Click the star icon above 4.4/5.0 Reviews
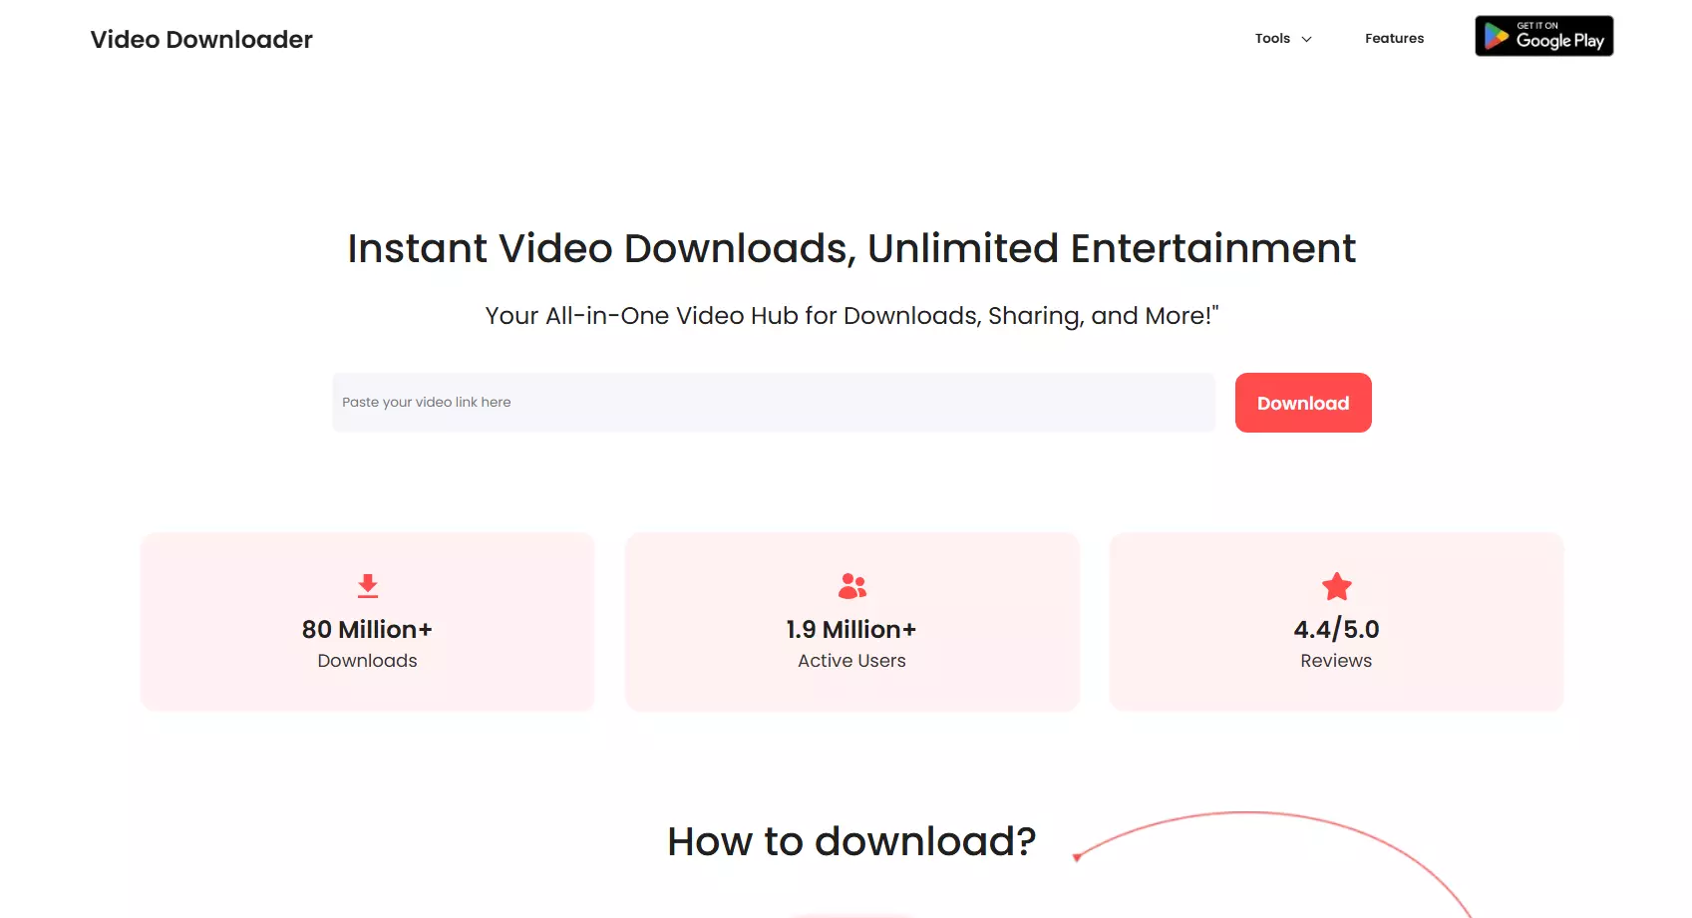 (x=1336, y=586)
